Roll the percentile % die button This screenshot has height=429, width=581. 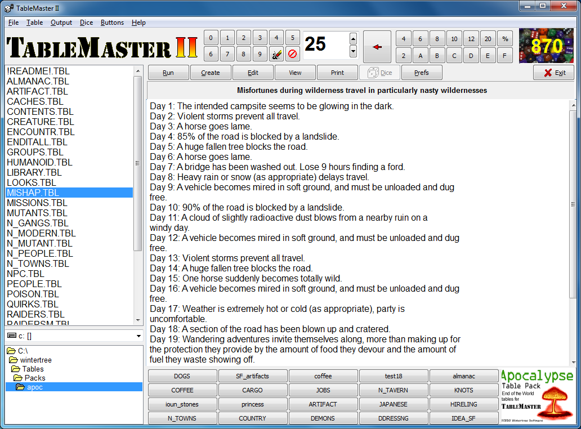tap(505, 39)
